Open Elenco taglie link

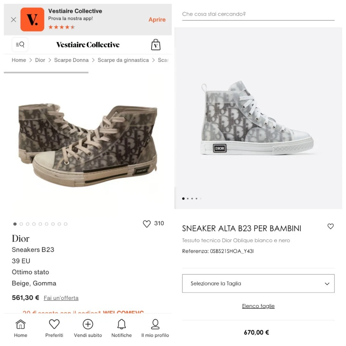[x=258, y=306]
